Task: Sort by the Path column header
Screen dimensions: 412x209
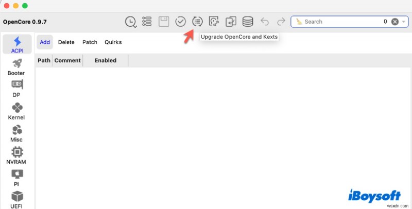Action: click(44, 60)
